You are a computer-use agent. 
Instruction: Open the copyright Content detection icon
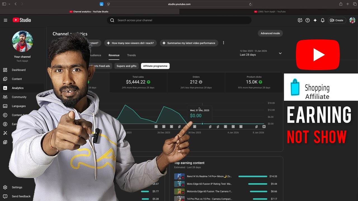click(5, 115)
